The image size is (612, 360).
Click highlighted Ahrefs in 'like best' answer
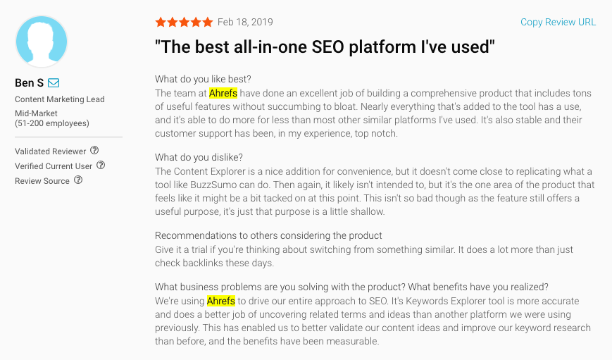tap(223, 93)
